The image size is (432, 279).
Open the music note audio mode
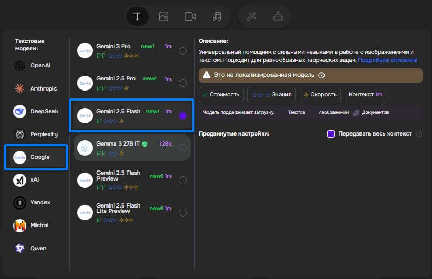[x=217, y=16]
